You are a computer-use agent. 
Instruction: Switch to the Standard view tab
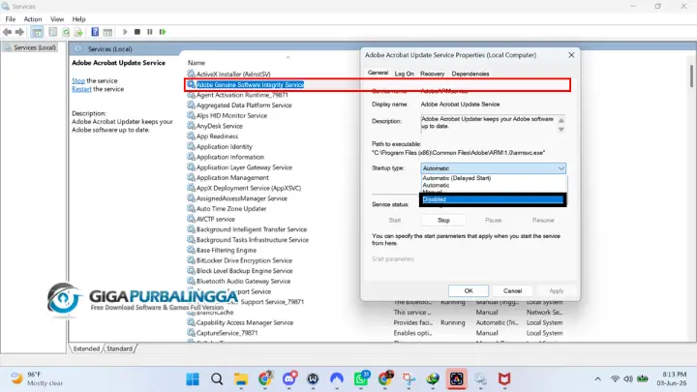pyautogui.click(x=119, y=348)
